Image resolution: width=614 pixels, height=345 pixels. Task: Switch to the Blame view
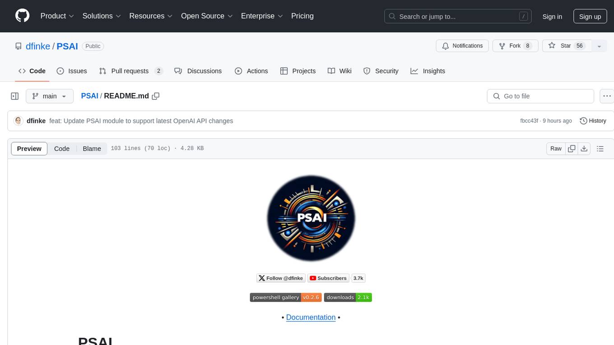92,149
